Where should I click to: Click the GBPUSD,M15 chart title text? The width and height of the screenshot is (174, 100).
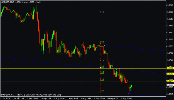pos(8,2)
